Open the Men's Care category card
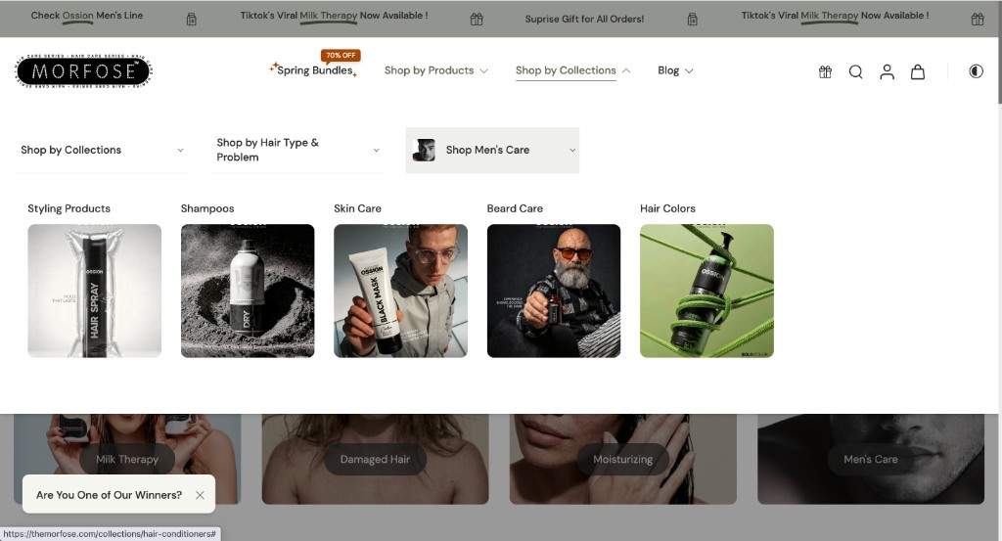The height and width of the screenshot is (541, 1002). (870, 459)
